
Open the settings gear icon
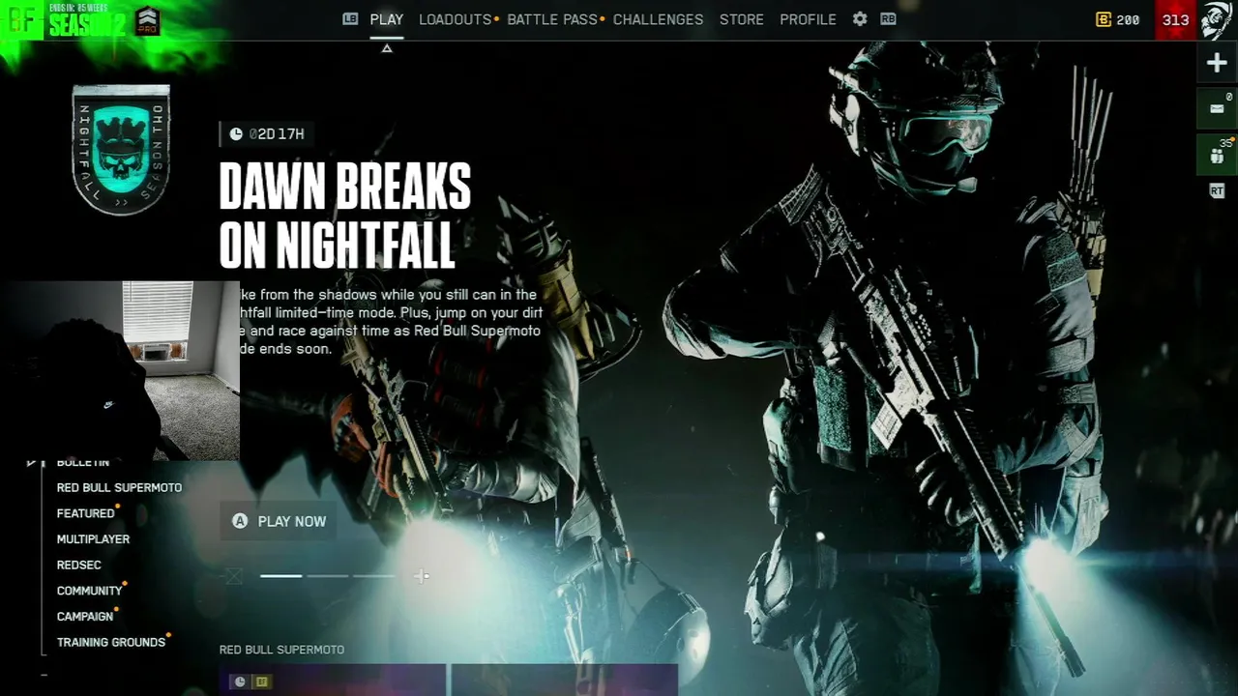pyautogui.click(x=860, y=19)
